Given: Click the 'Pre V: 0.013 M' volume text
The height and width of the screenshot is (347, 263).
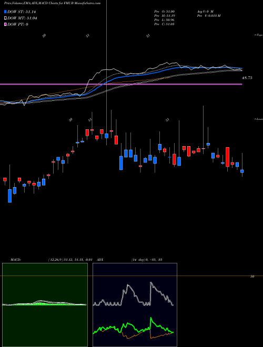Looking at the screenshot, I should point(208,15).
